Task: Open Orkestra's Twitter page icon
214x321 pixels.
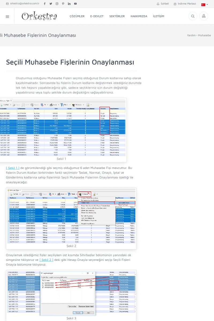Action: coord(51,4)
